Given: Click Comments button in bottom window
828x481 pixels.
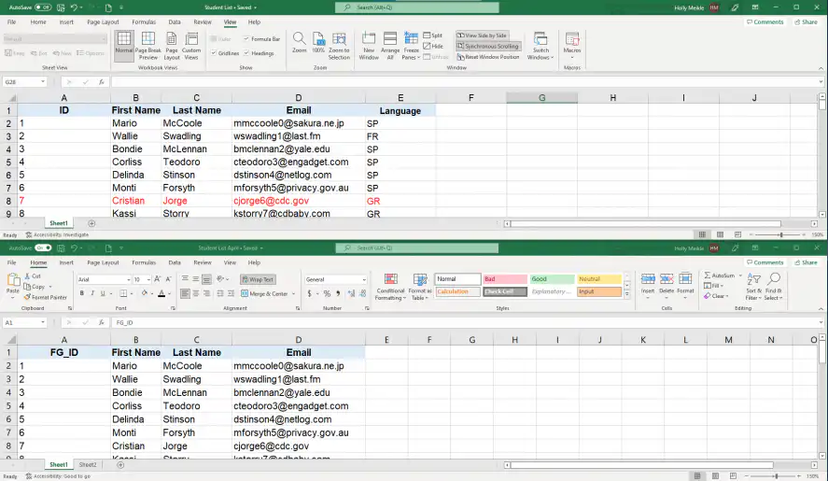Looking at the screenshot, I should click(765, 262).
